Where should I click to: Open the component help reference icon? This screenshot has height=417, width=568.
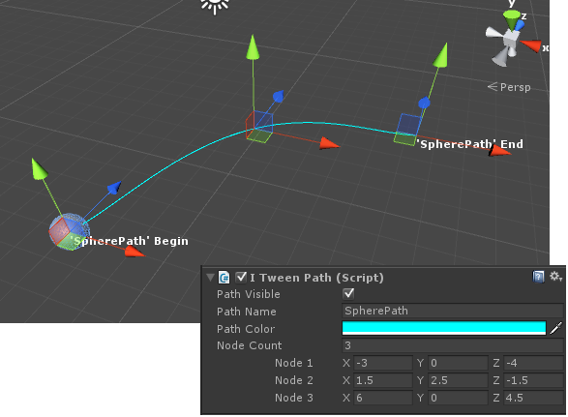(538, 277)
